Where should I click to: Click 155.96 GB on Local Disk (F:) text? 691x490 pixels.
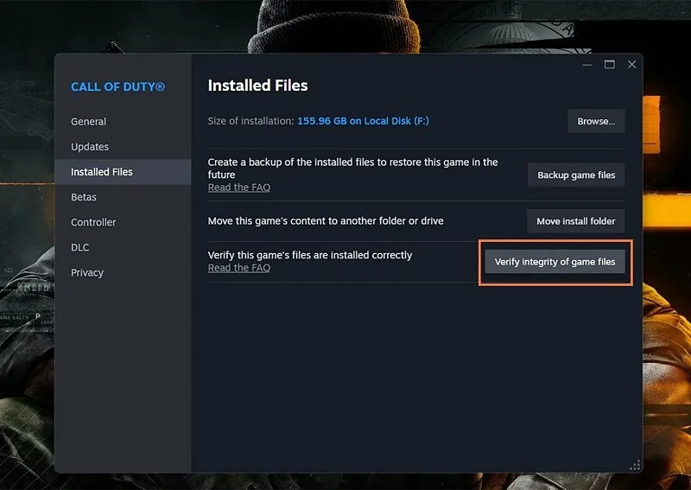[x=363, y=121]
